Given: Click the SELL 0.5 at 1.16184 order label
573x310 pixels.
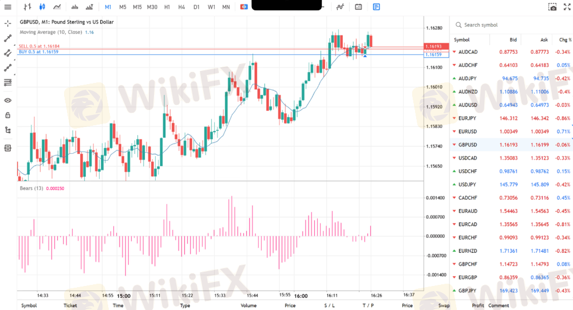Looking at the screenshot, I should (x=39, y=46).
